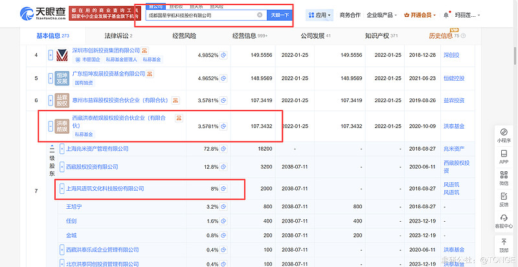Viewport: 518px width, 267px height.
Task: Open 反馈 feedback sidebar icon
Action: pos(504,200)
